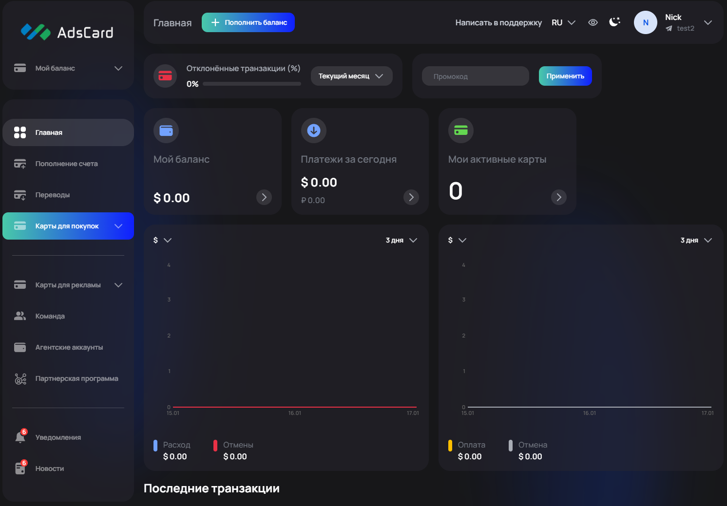Open the RU language dropdown
Image resolution: width=727 pixels, height=506 pixels.
coord(564,22)
